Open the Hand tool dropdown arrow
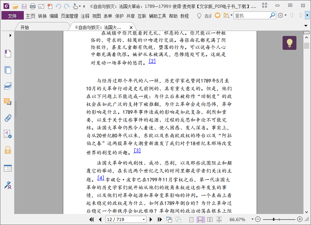311x225 pixels. click(x=80, y=6)
